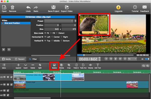The image size is (151, 99).
Task: Lock the V1 track
Action: (11, 85)
